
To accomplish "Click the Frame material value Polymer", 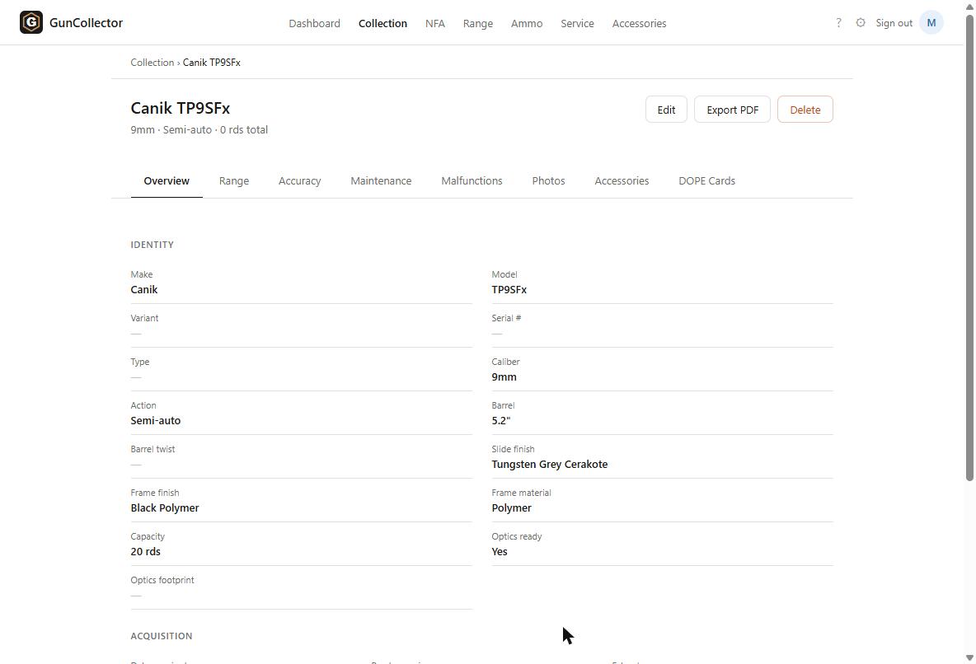I will click(512, 507).
